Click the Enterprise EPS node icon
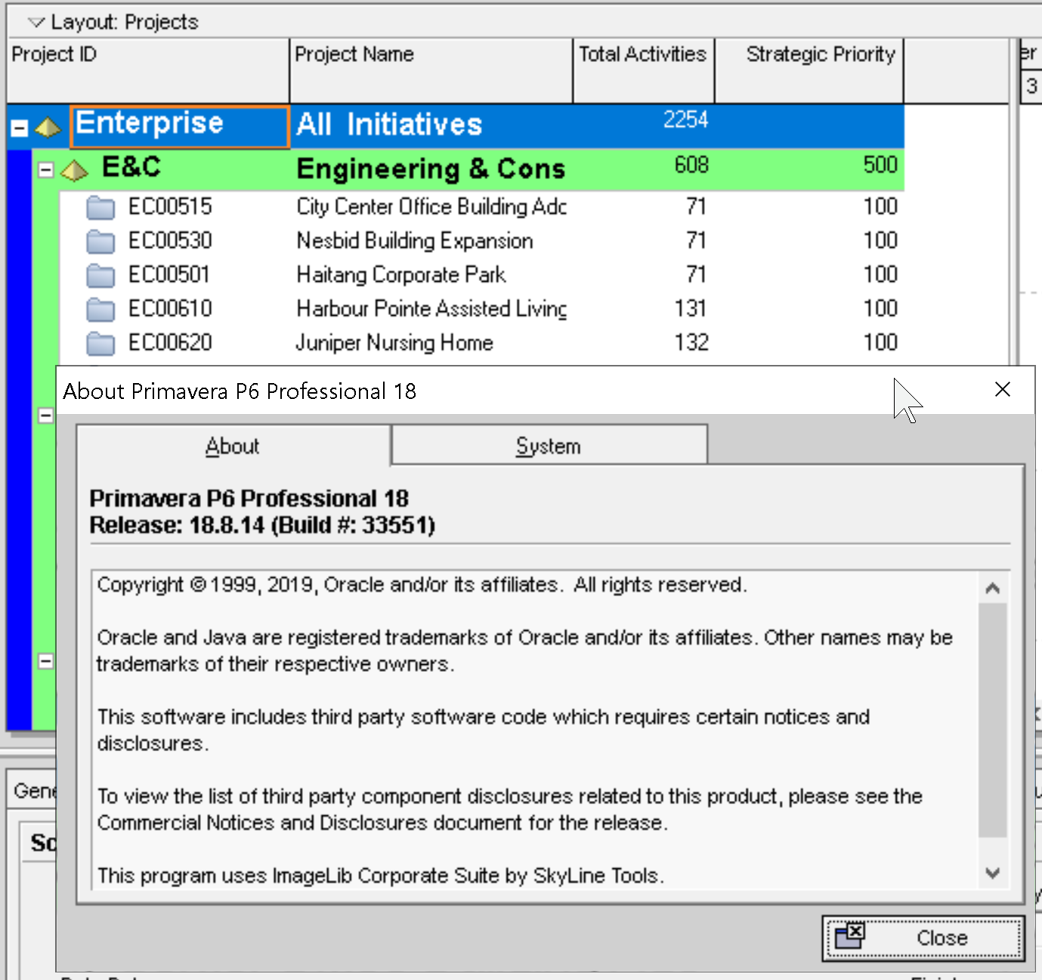Screen dimensions: 1042x980 (48, 127)
